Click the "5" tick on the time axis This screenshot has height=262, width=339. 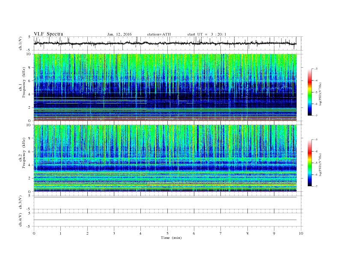(167, 233)
